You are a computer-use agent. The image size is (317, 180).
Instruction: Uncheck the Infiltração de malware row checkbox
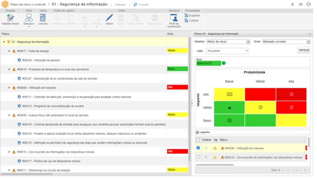click(198, 148)
